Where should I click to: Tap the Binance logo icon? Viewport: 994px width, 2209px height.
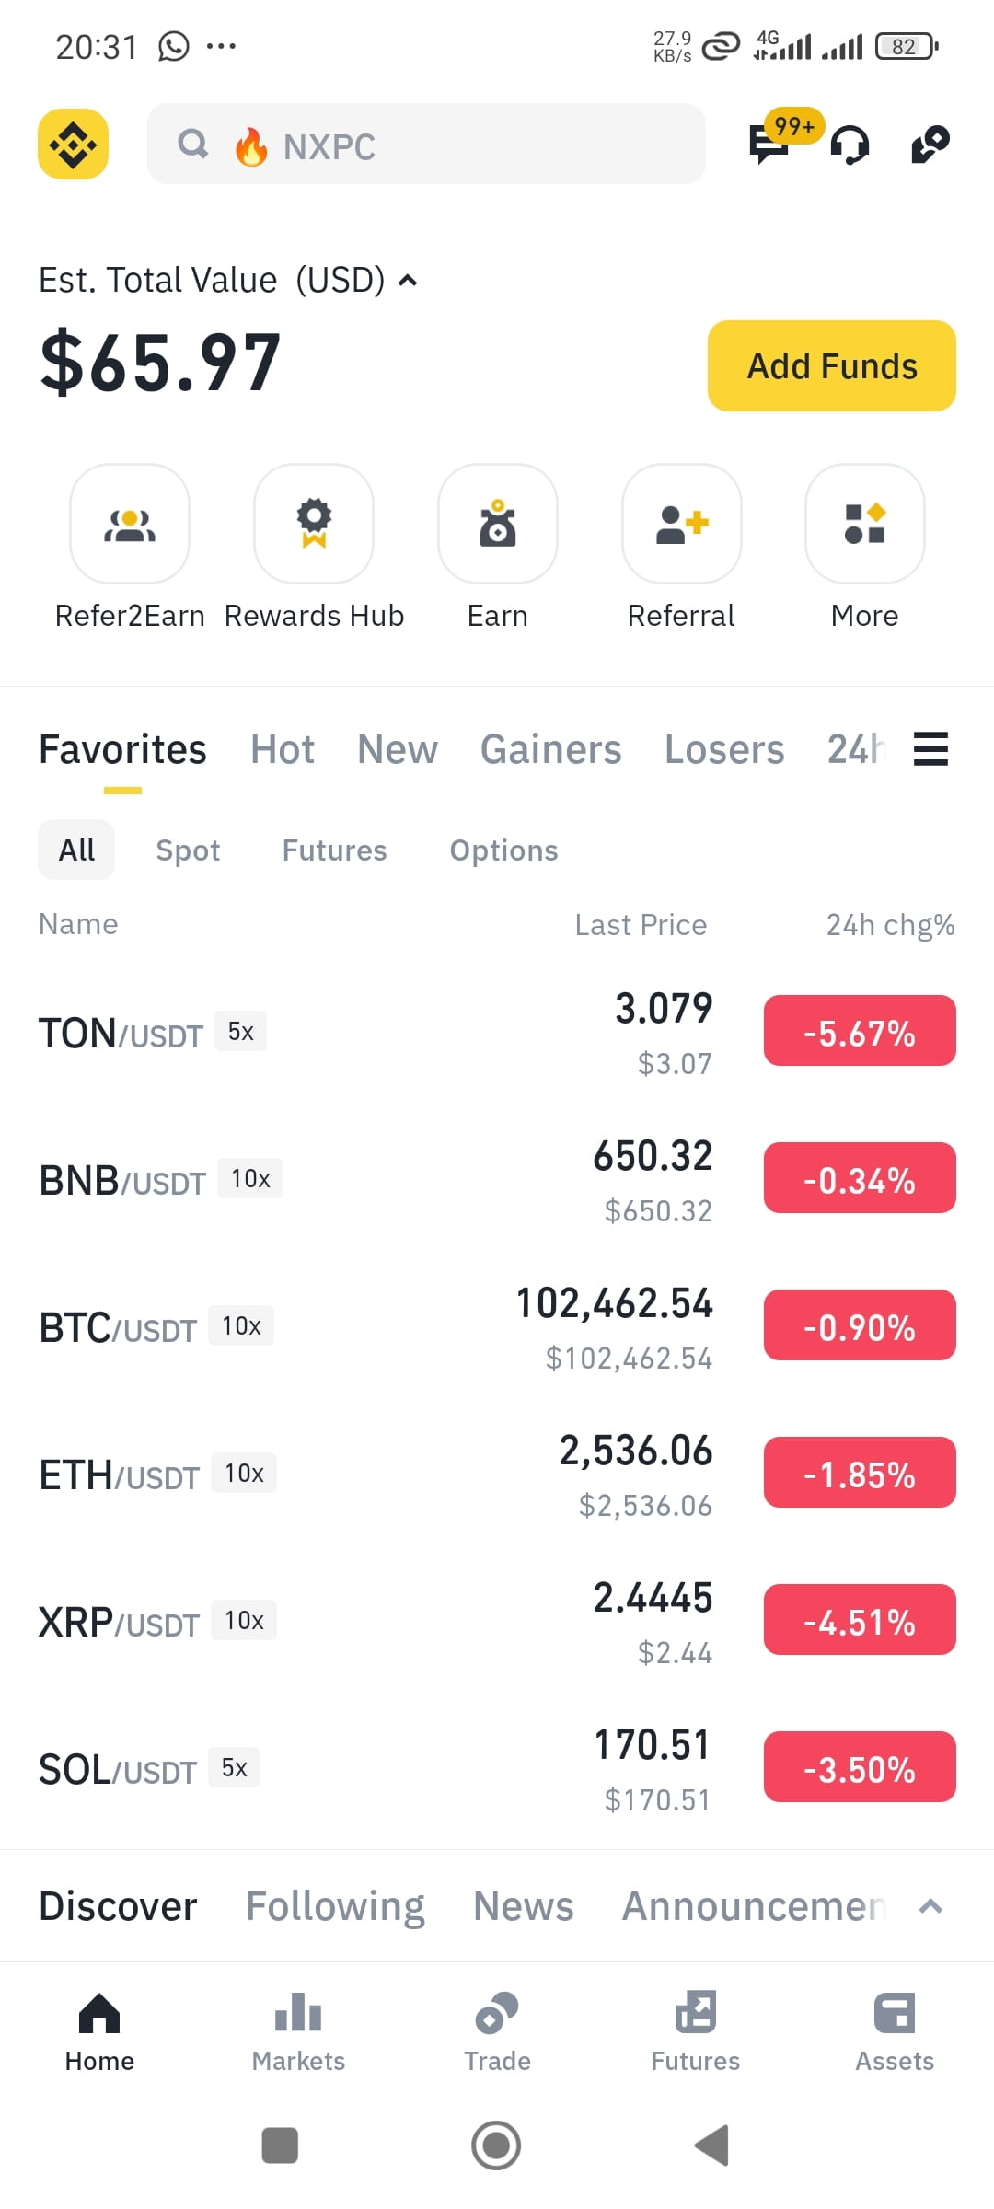(73, 144)
